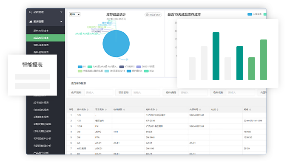Click the sort icon on the 物料编码 column
This screenshot has height=163, width=287.
point(124,110)
